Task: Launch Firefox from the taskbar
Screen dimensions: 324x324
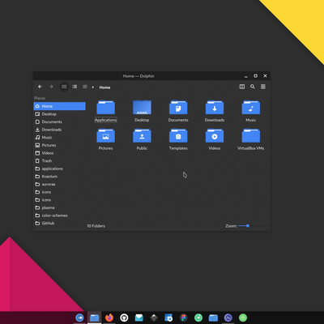Action: click(109, 318)
